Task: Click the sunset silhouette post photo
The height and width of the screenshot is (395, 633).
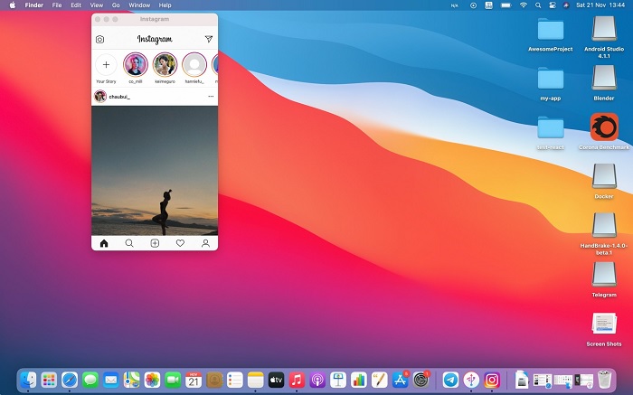Action: [x=155, y=171]
